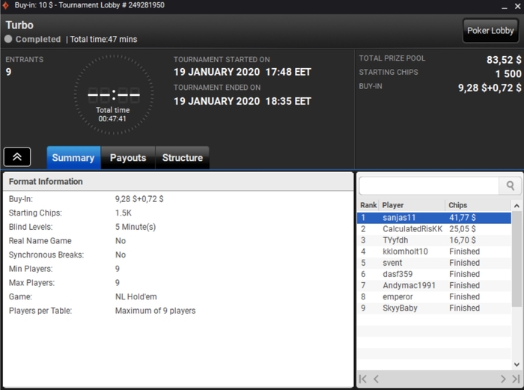Select player Andymac1991 in the list

point(434,286)
